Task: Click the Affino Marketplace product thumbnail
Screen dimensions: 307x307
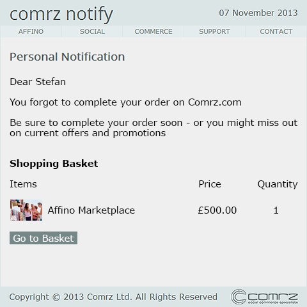Action: 26,210
